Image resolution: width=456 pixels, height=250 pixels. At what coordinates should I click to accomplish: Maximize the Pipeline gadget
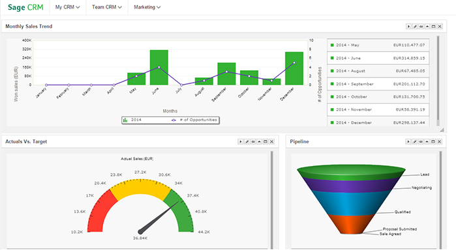click(x=433, y=142)
